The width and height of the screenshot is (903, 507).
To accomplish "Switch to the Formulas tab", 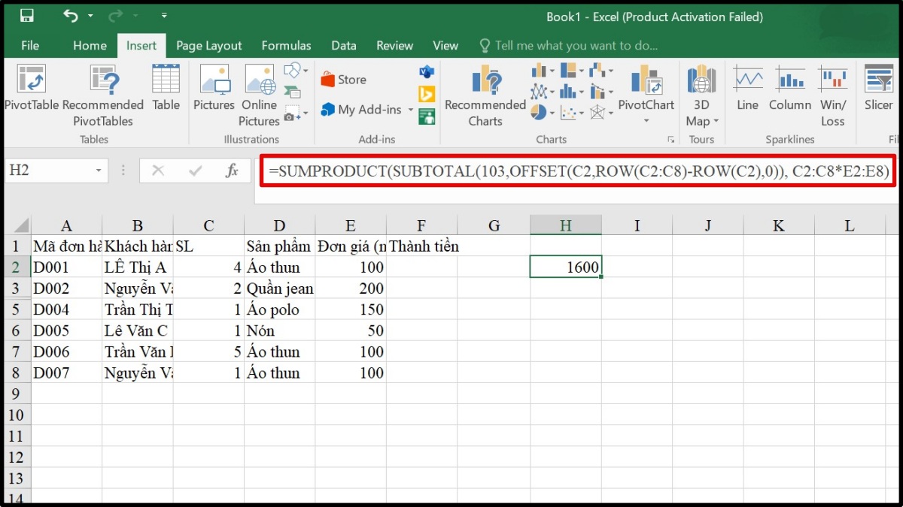I will pyautogui.click(x=286, y=45).
